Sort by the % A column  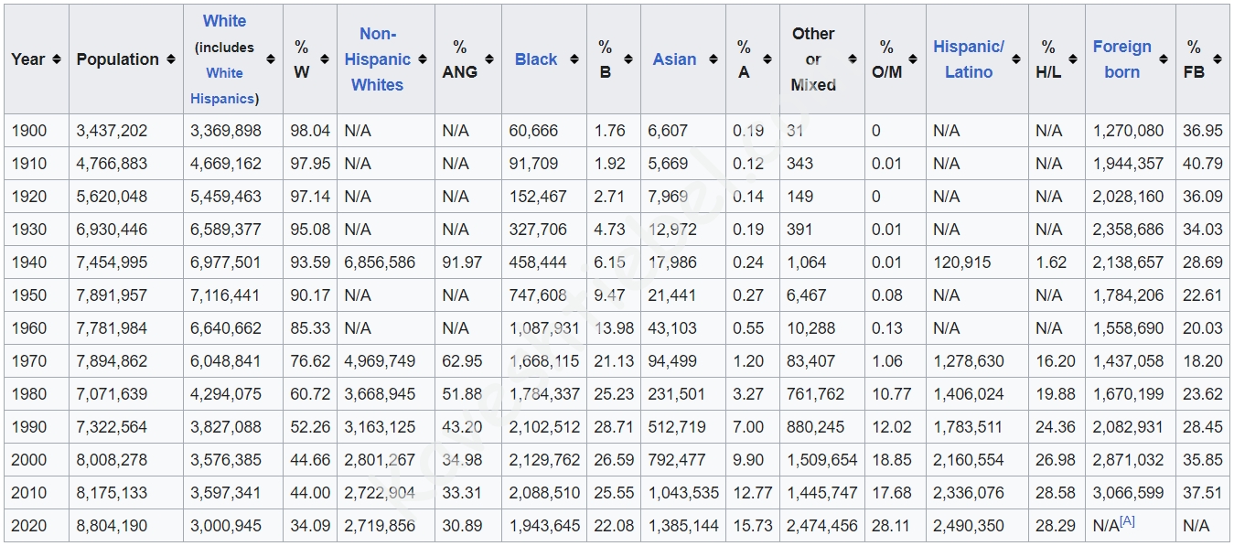767,59
